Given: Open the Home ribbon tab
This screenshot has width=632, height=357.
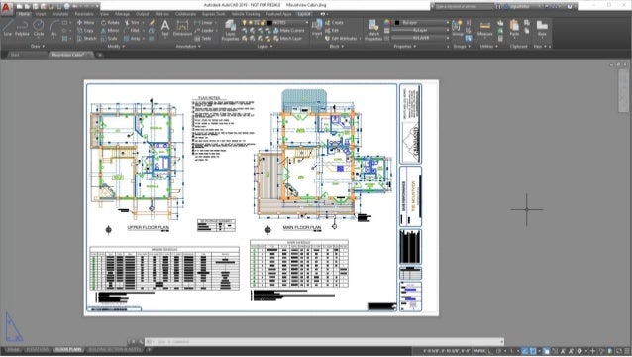Looking at the screenshot, I should pyautogui.click(x=24, y=14).
